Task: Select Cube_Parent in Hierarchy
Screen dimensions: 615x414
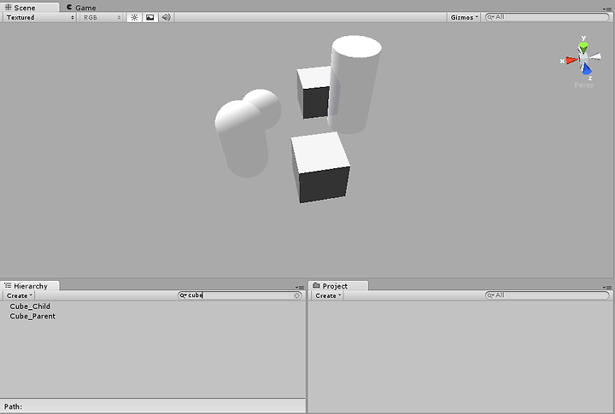Action: (32, 316)
